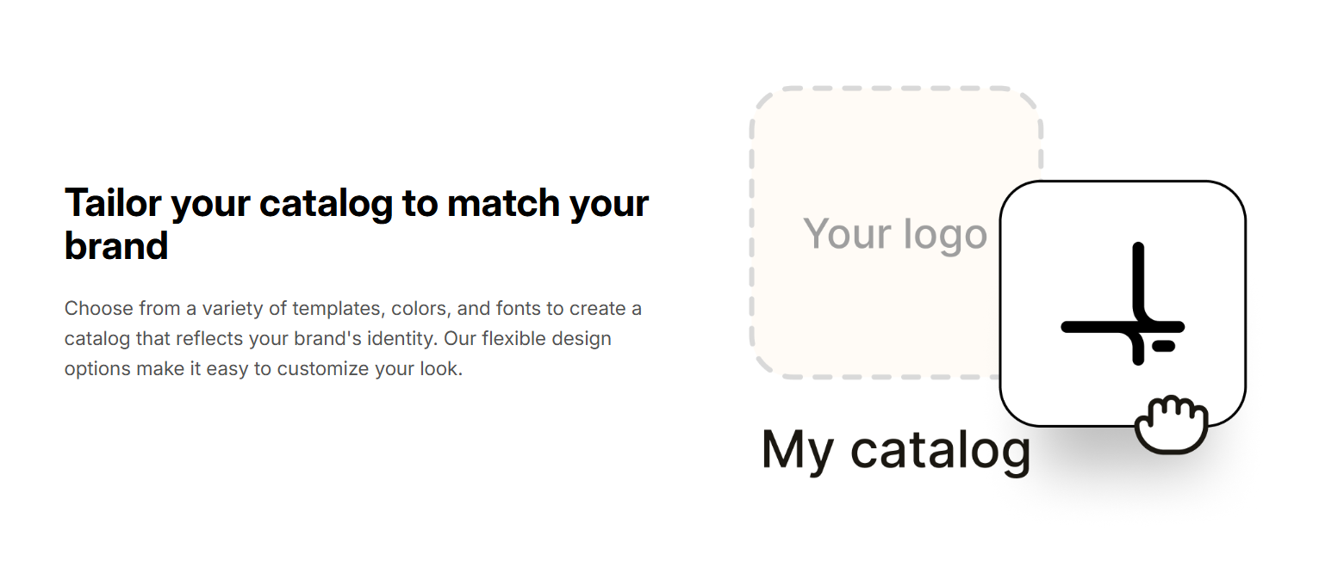Image resolution: width=1319 pixels, height=561 pixels.
Task: Click the vertical stroke of the cross logo
Action: tap(1138, 304)
